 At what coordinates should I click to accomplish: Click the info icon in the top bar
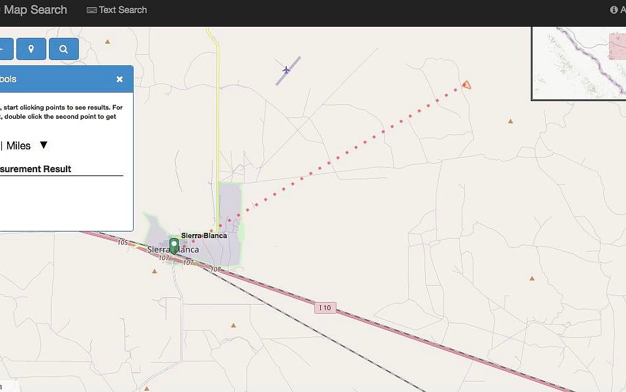point(614,10)
